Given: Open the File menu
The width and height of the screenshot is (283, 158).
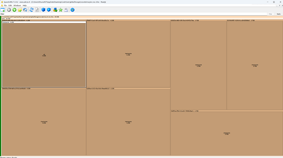Looking at the screenshot, I should coord(5,5).
